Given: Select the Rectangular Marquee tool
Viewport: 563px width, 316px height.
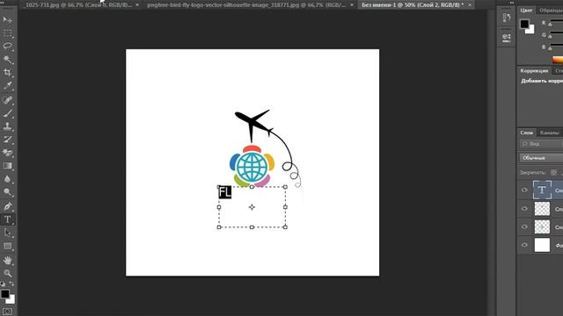Looking at the screenshot, I should (7, 33).
